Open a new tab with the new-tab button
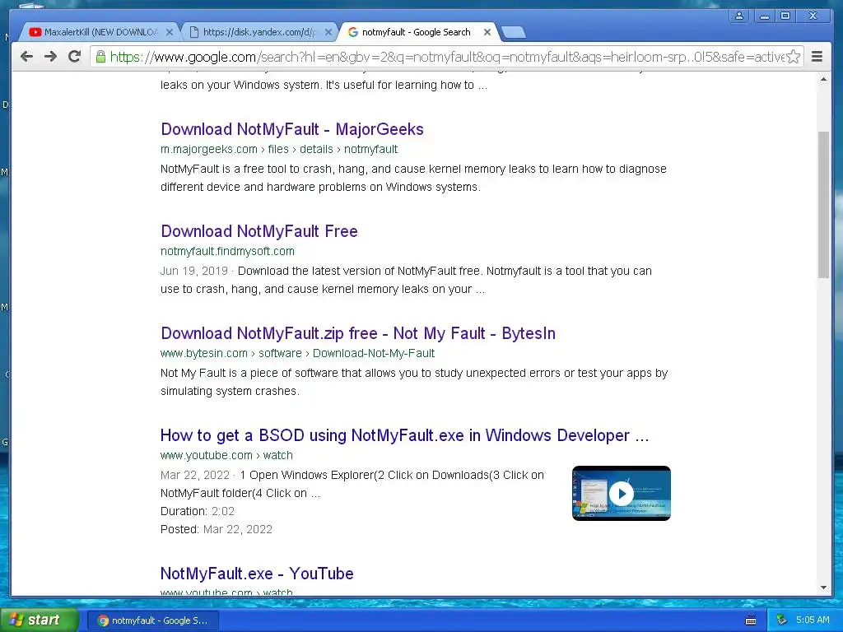Viewport: 843px width, 632px height. pyautogui.click(x=514, y=32)
